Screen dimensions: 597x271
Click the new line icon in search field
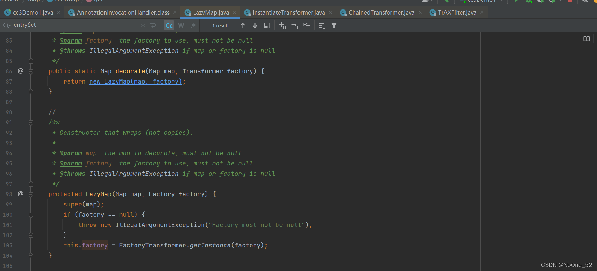coord(153,25)
